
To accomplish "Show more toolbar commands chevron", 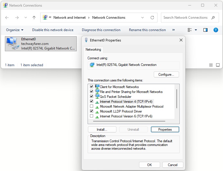I will [173, 30].
